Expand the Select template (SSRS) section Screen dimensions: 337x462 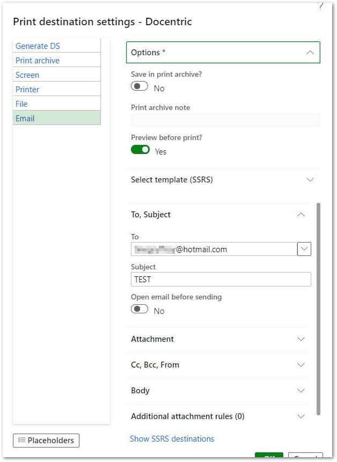click(223, 179)
